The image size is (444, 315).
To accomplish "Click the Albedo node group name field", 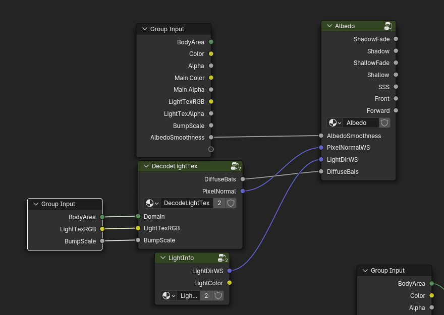I will (360, 122).
